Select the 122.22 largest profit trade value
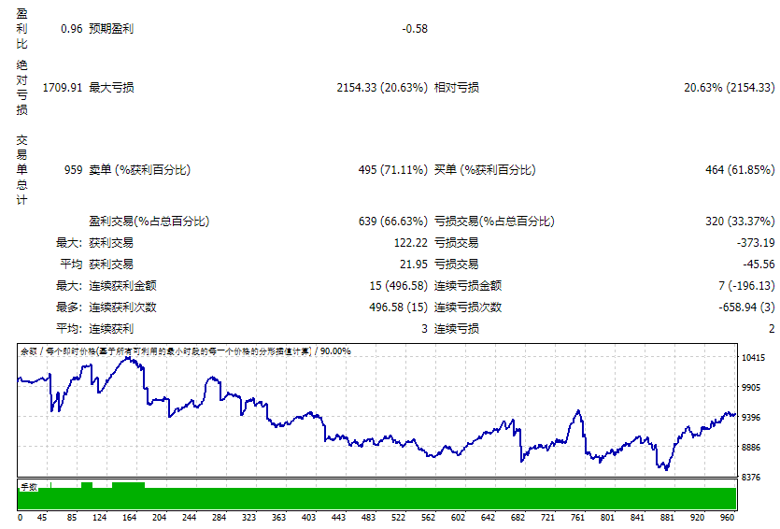The width and height of the screenshot is (780, 529). click(x=408, y=243)
